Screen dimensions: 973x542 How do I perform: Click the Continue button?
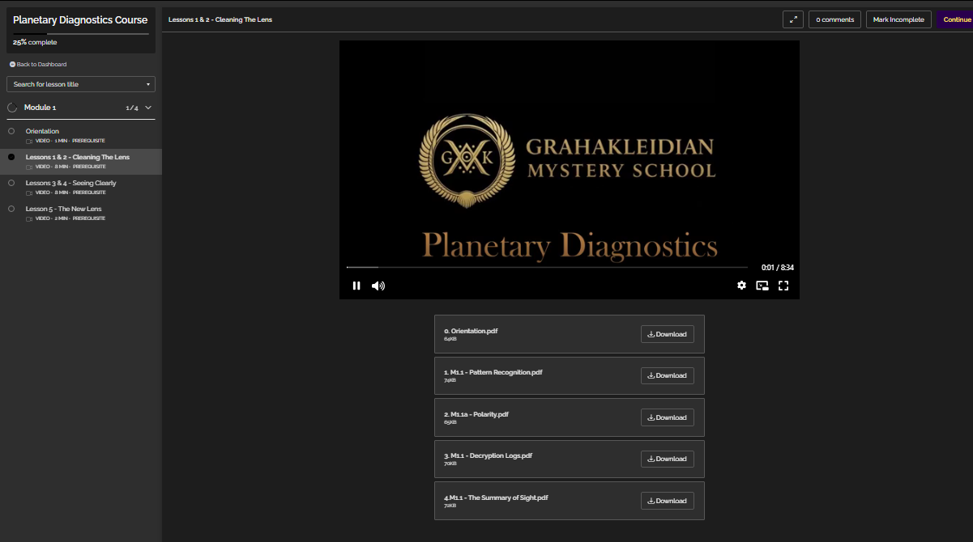[956, 19]
